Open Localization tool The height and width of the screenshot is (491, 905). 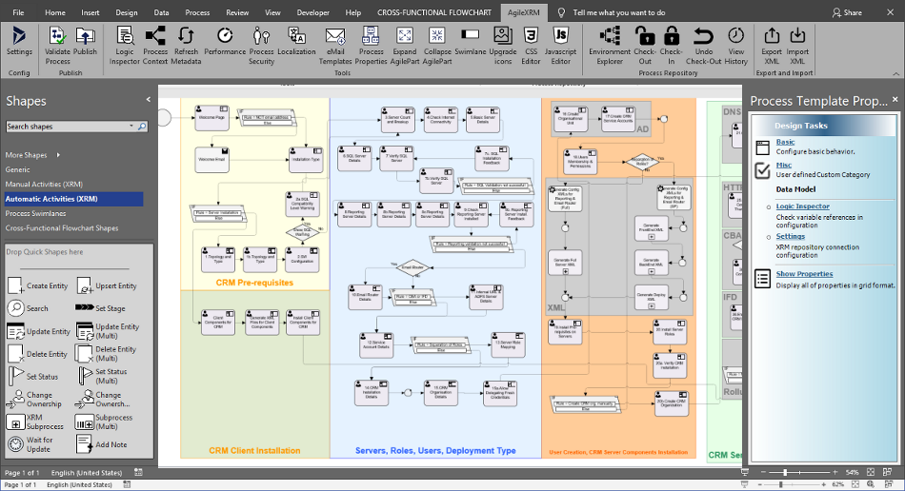296,42
